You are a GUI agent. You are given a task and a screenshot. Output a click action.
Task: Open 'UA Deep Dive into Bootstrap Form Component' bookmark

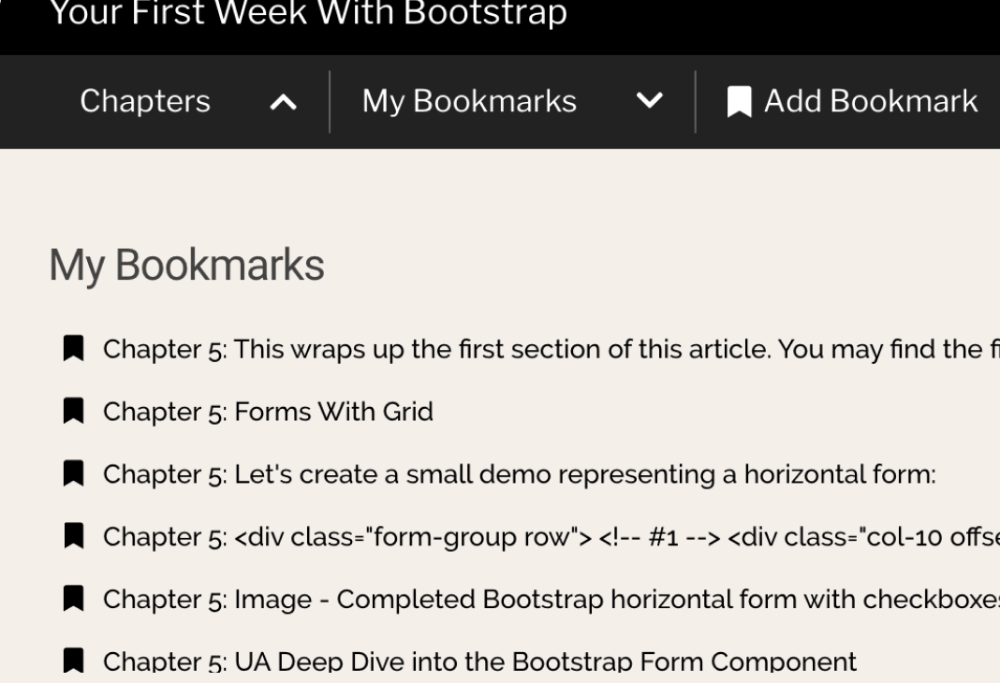click(x=479, y=661)
